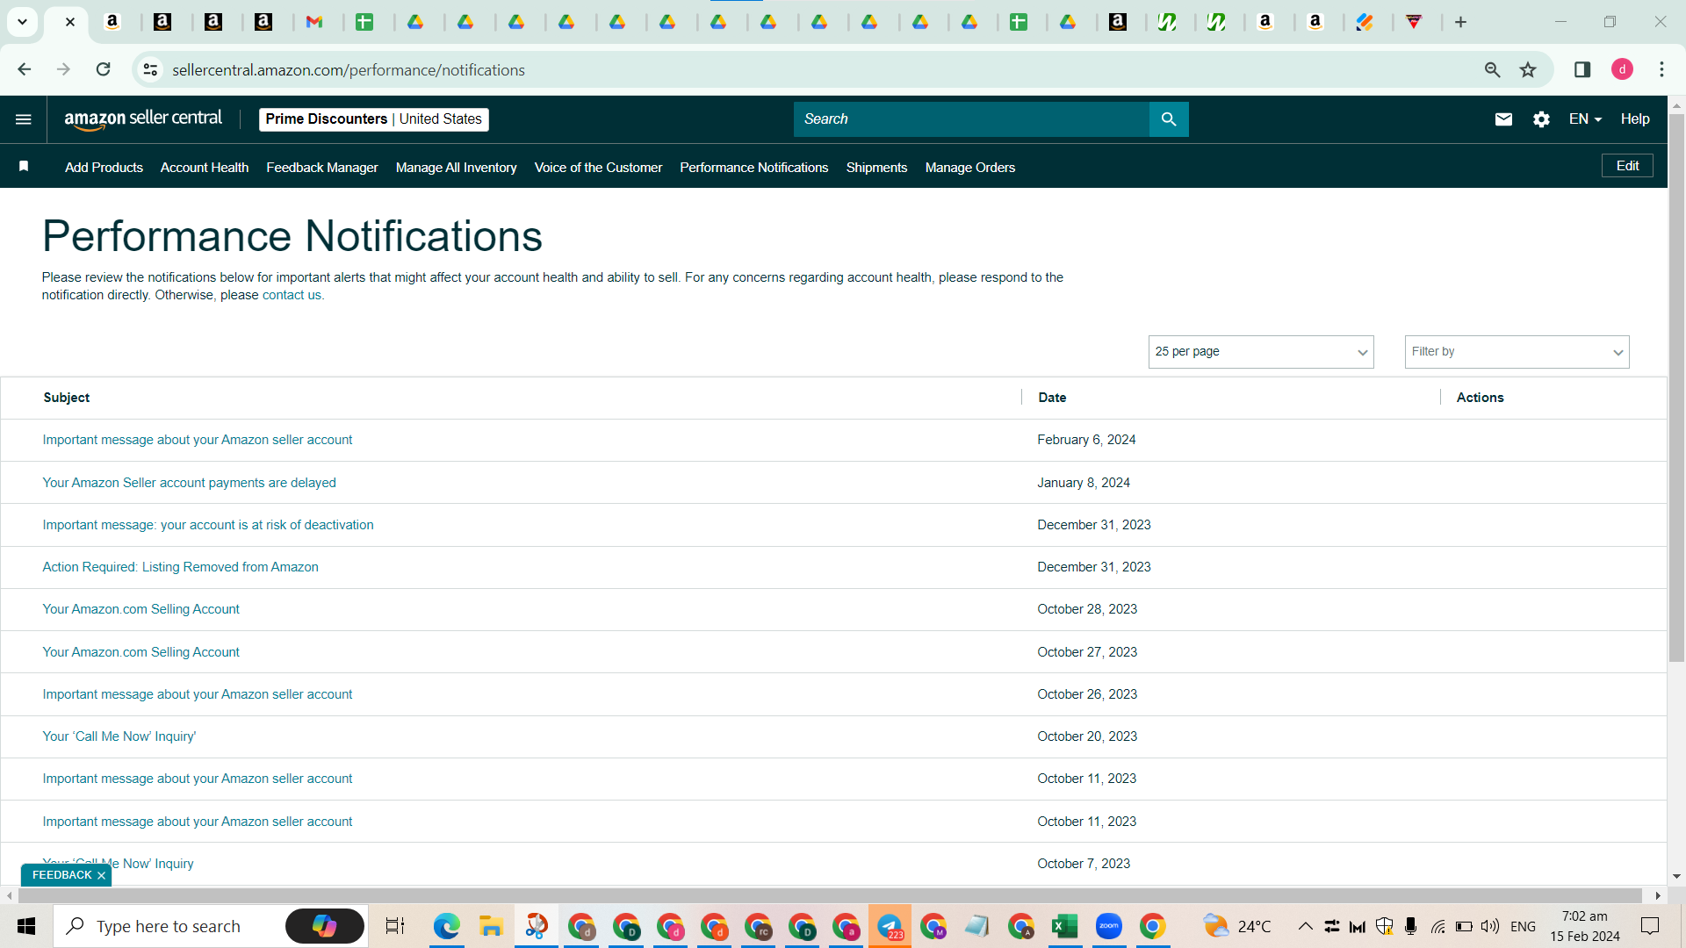This screenshot has height=948, width=1686.
Task: Close the active browser tab
Action: point(70,22)
